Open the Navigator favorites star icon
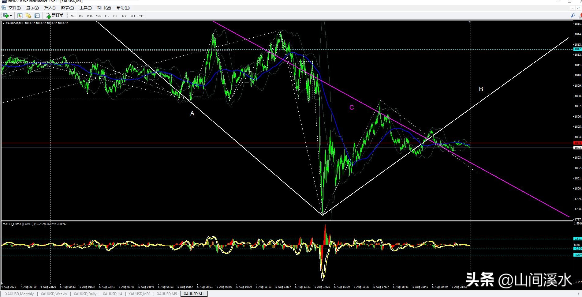 point(28,16)
